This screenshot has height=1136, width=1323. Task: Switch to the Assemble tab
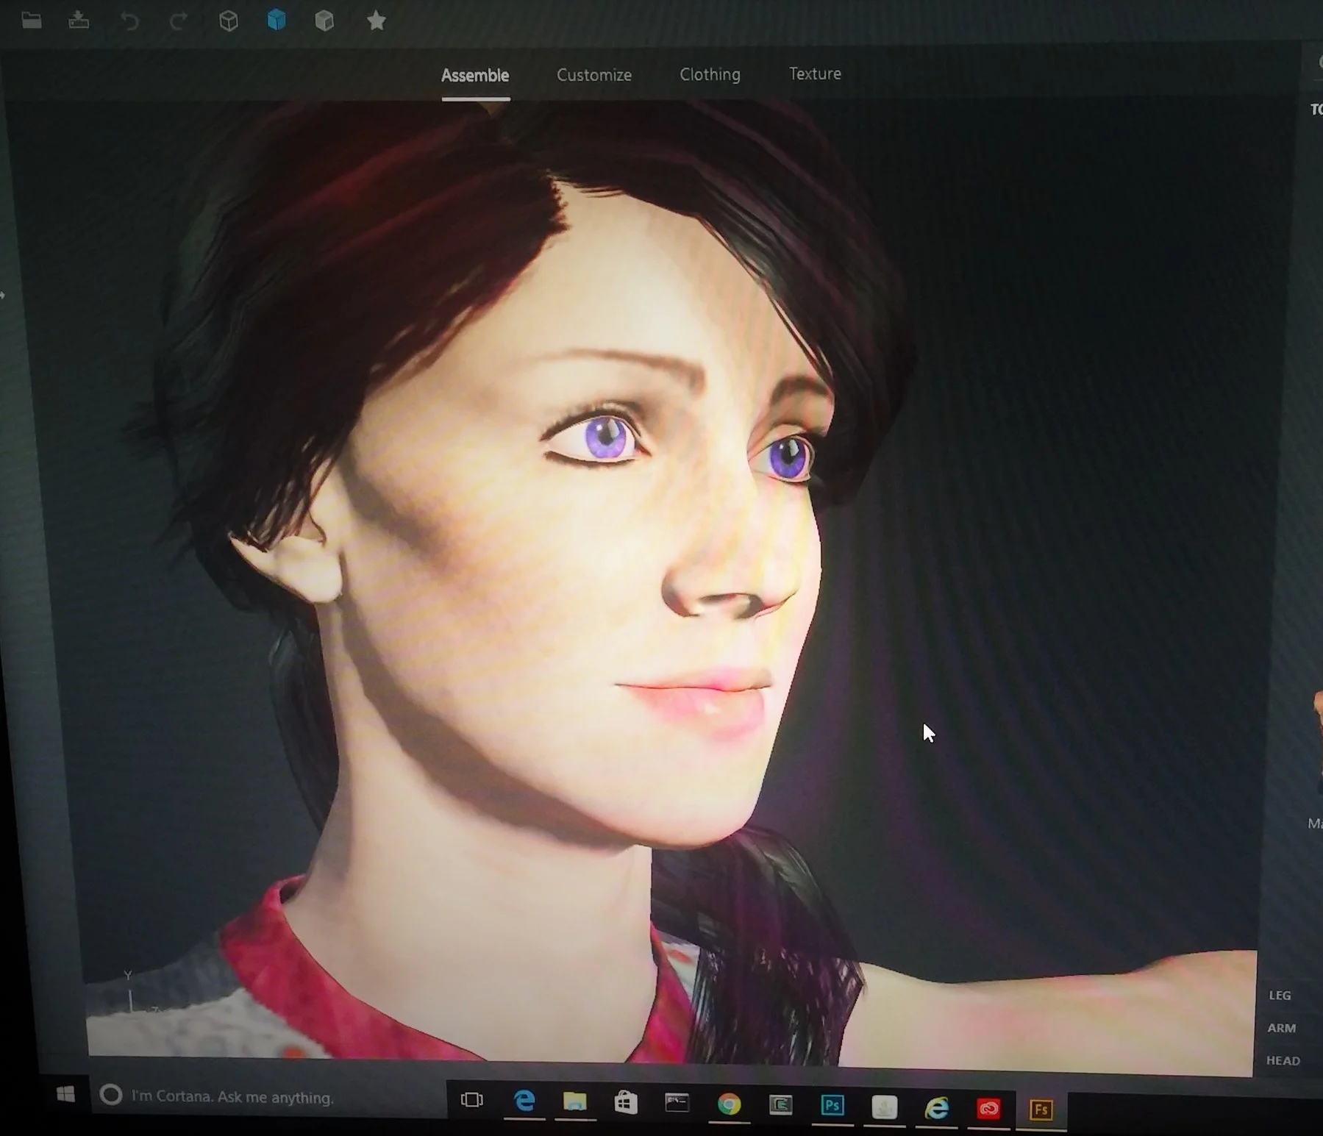click(x=475, y=76)
